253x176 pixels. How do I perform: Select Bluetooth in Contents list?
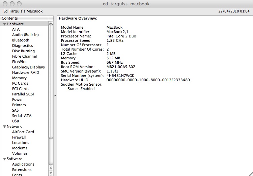tap(21, 40)
